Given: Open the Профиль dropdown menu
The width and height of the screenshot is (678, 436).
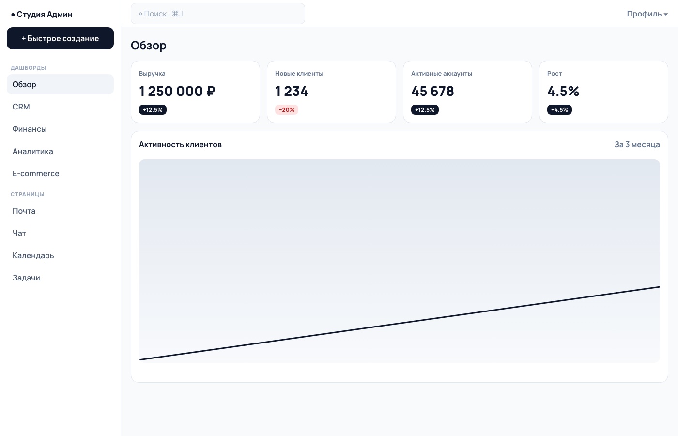Looking at the screenshot, I should 647,14.
